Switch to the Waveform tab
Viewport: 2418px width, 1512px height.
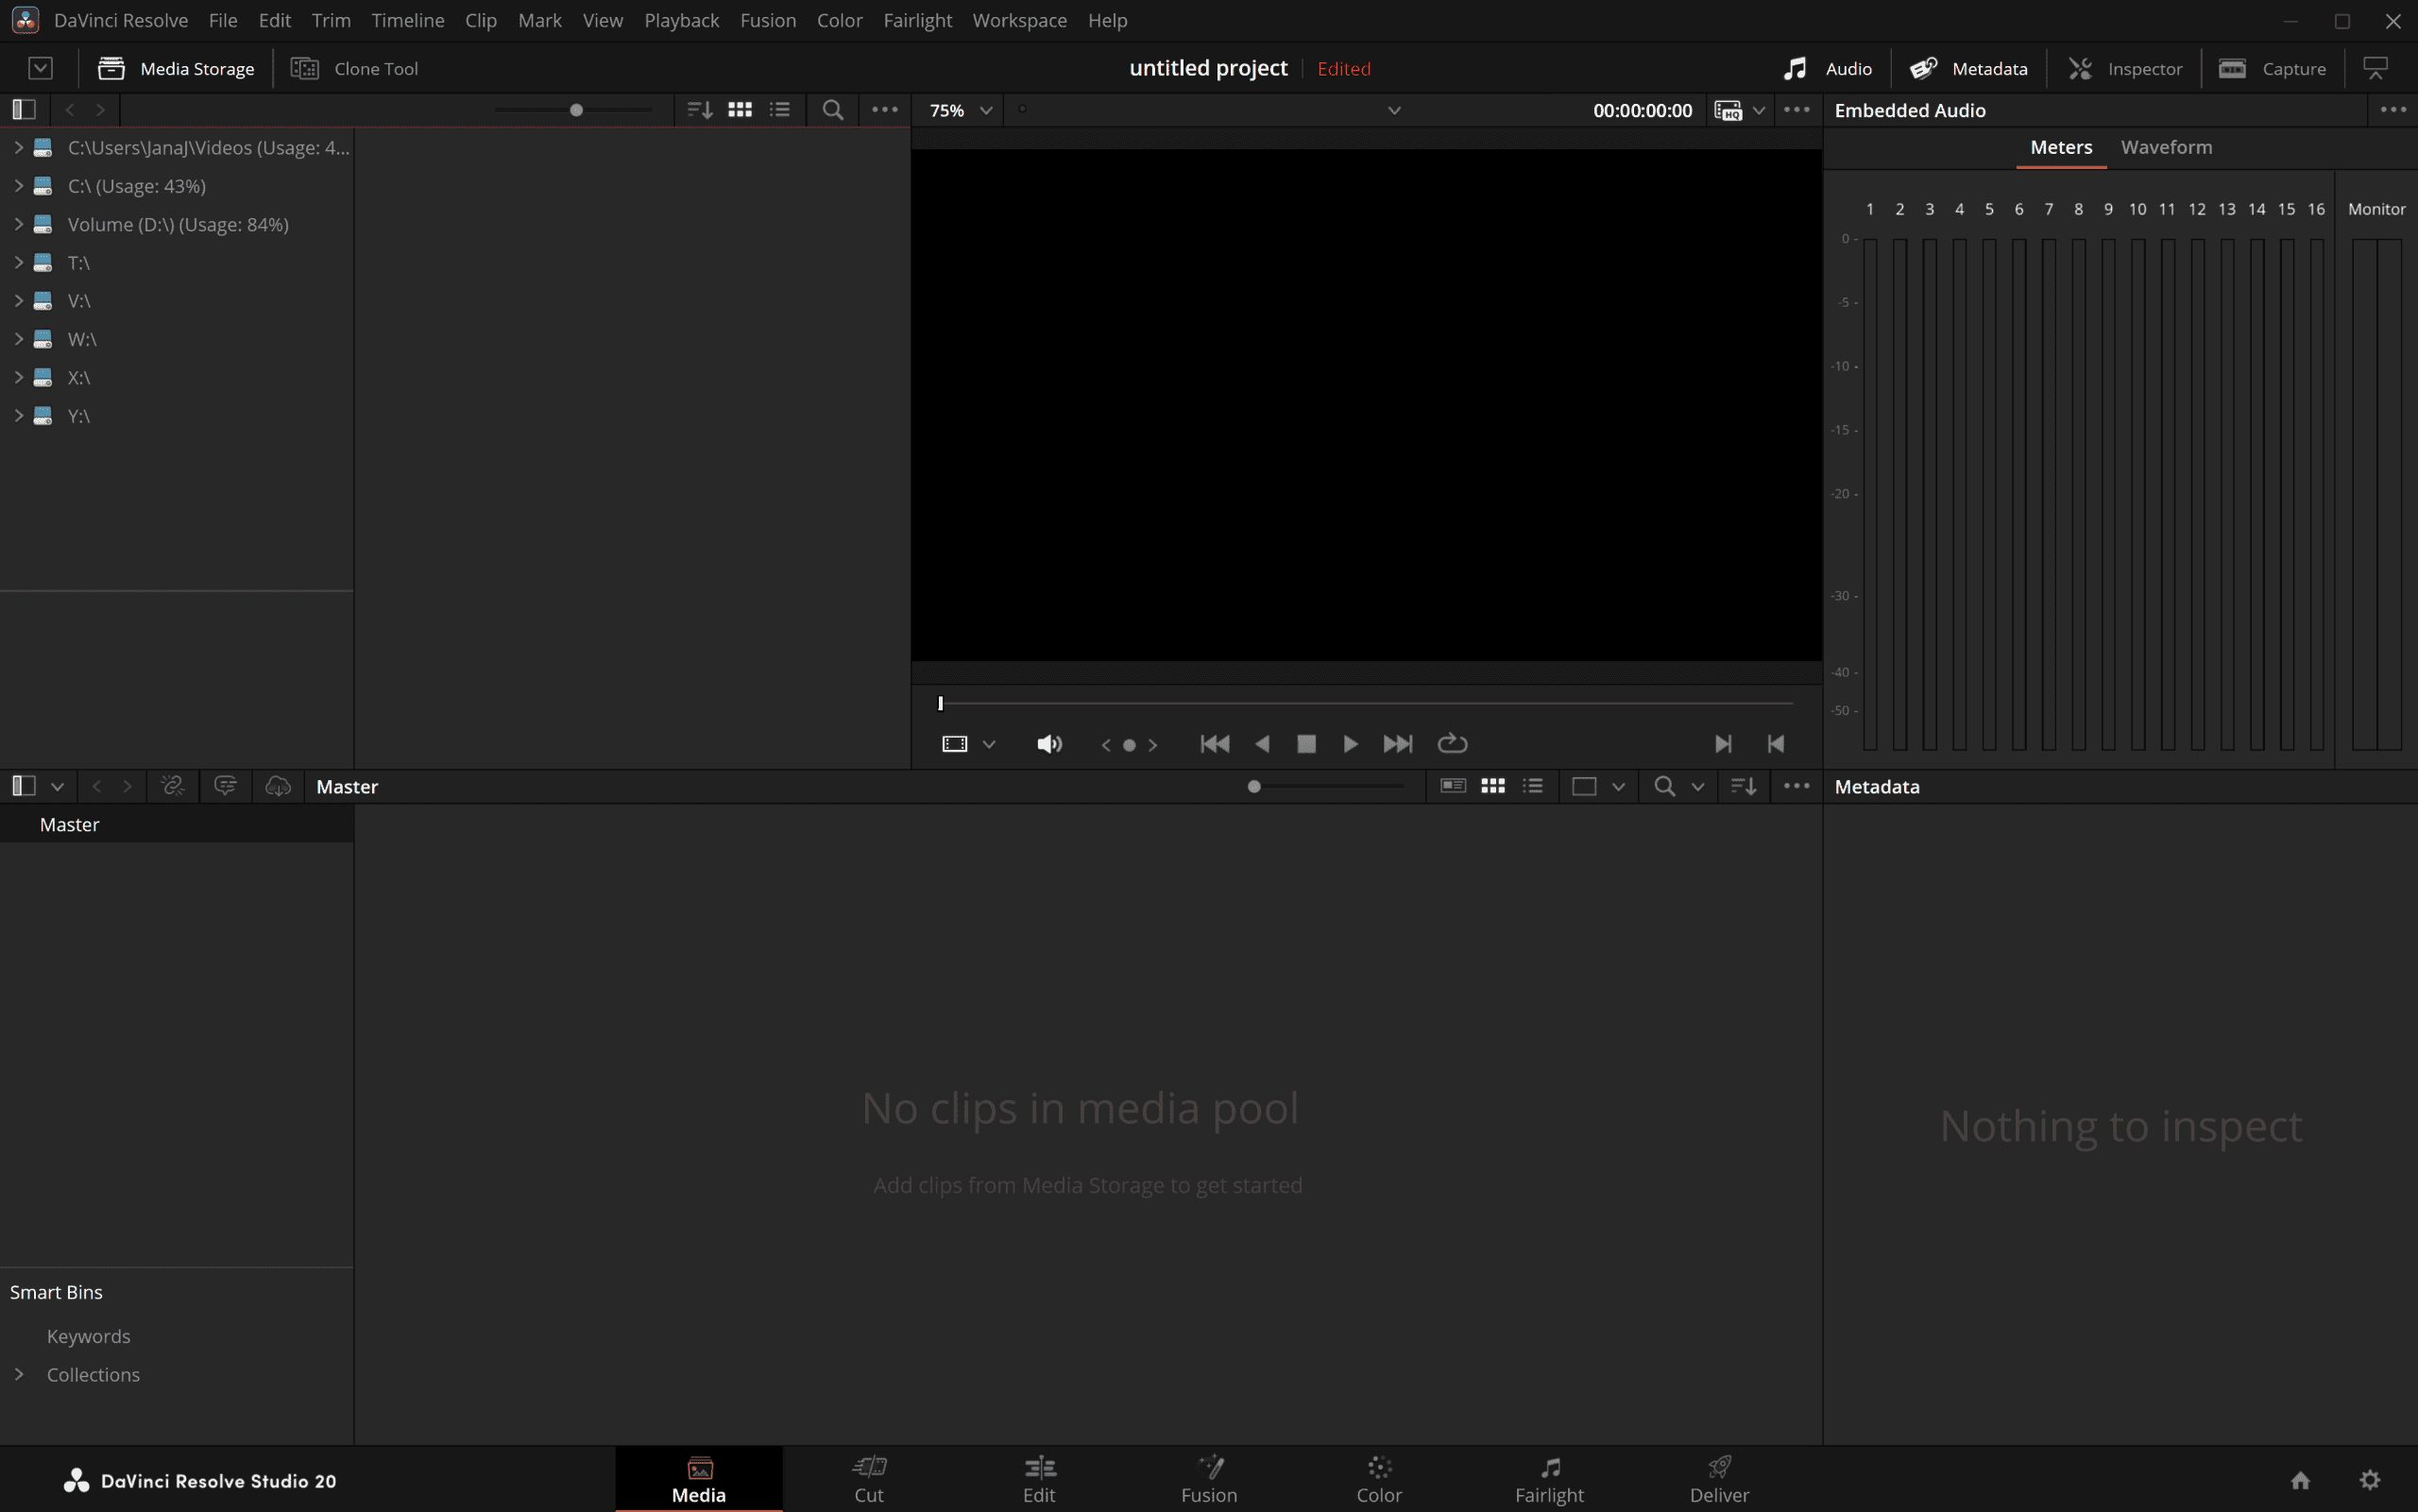pos(2165,147)
